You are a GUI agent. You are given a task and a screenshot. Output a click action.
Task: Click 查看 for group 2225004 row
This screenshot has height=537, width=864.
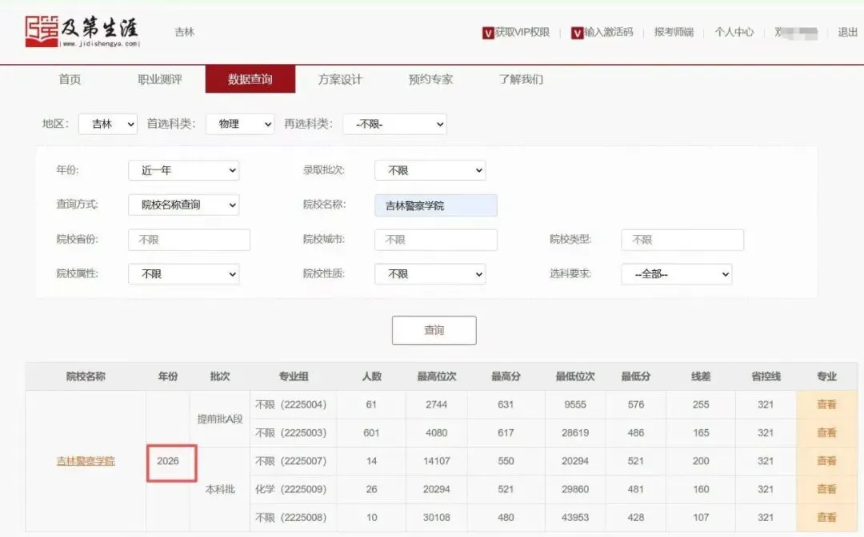[826, 404]
